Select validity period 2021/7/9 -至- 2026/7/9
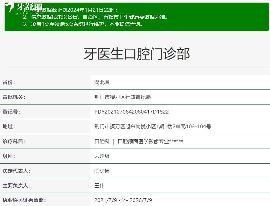This screenshot has height=206, width=270. coord(123,200)
